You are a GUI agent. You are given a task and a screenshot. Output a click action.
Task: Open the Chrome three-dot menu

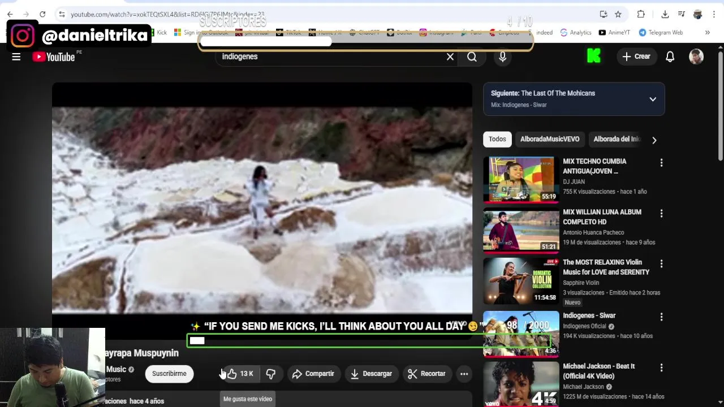pos(714,14)
